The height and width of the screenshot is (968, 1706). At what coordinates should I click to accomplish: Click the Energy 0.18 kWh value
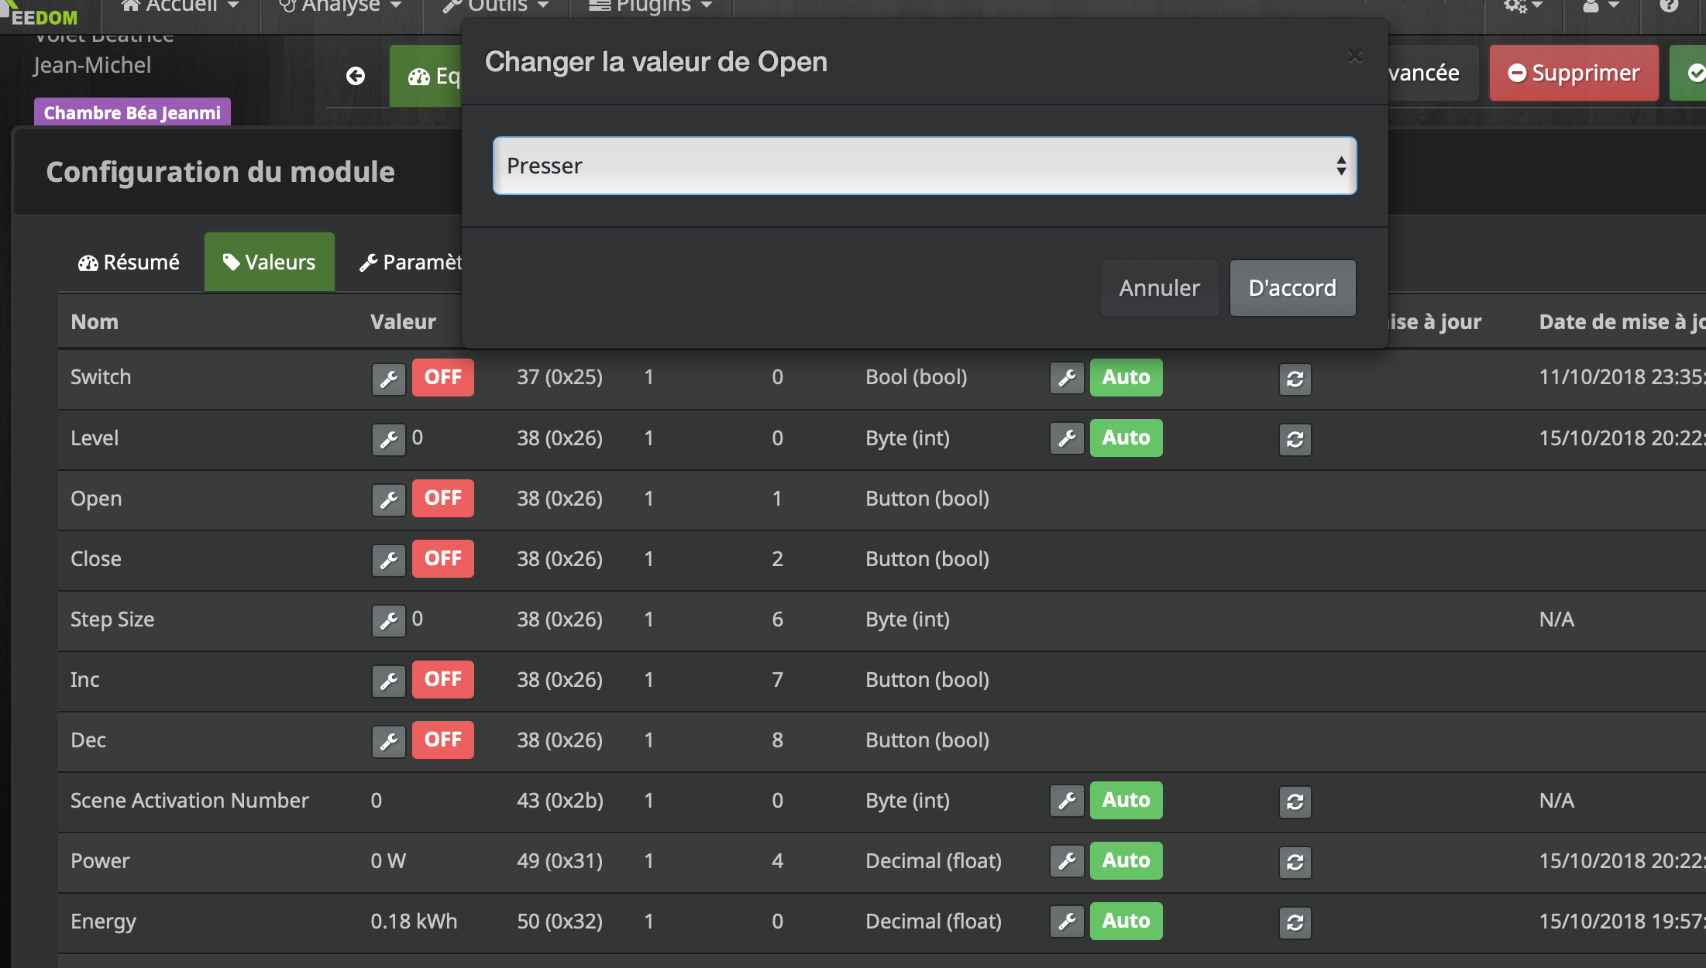tap(414, 921)
